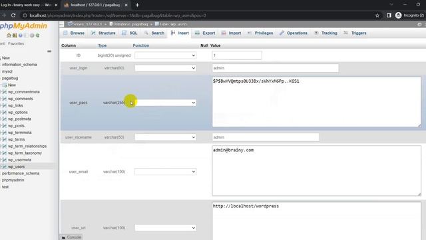426x240 pixels.
Task: Click the Incognito profile icon
Action: click(398, 15)
